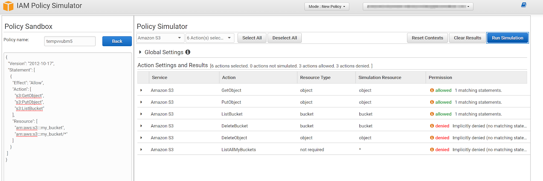The height and width of the screenshot is (181, 543).
Task: Expand the Global Settings section
Action: click(x=140, y=52)
